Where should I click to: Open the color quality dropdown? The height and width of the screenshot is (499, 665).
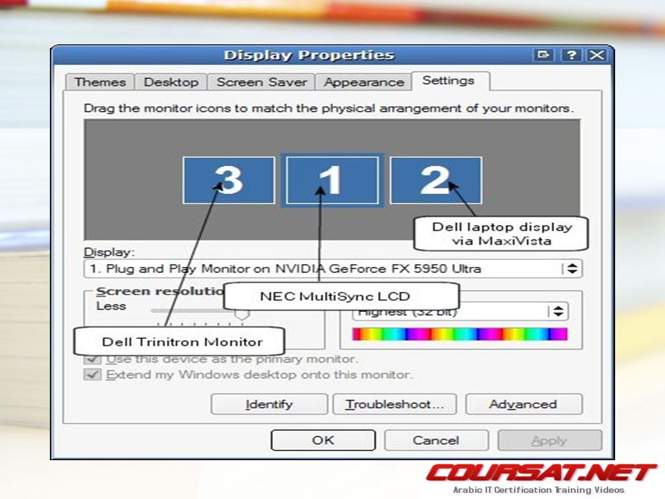click(x=460, y=312)
